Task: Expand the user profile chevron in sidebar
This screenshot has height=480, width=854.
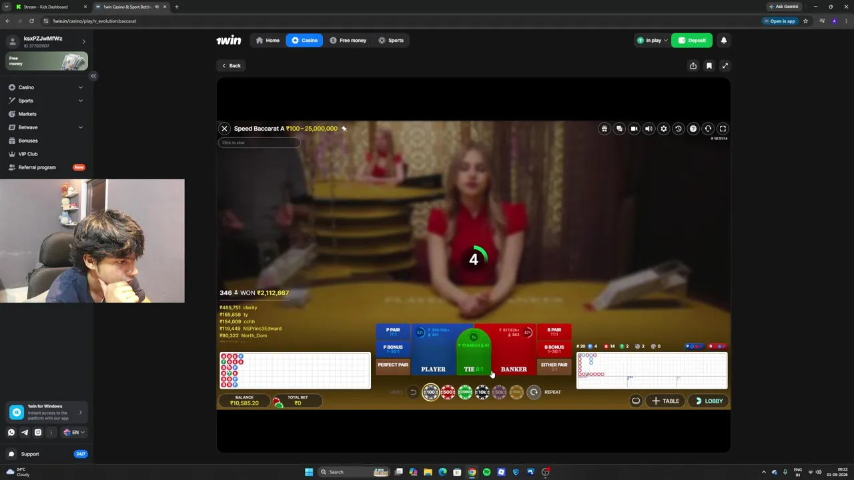Action: click(83, 41)
